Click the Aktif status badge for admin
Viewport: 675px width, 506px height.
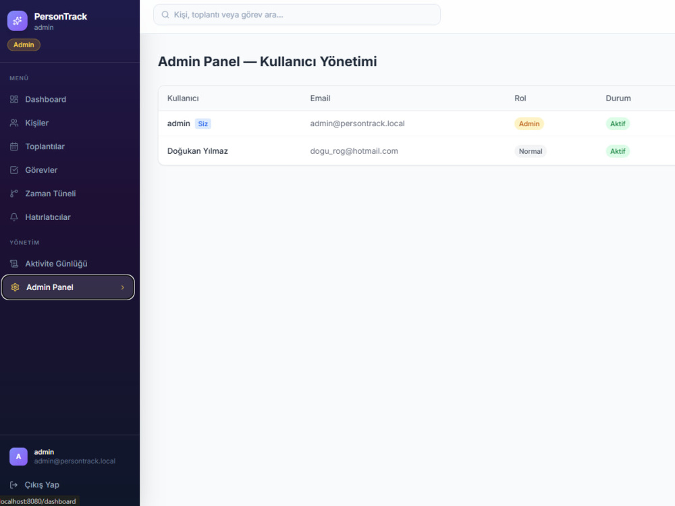pyautogui.click(x=618, y=124)
